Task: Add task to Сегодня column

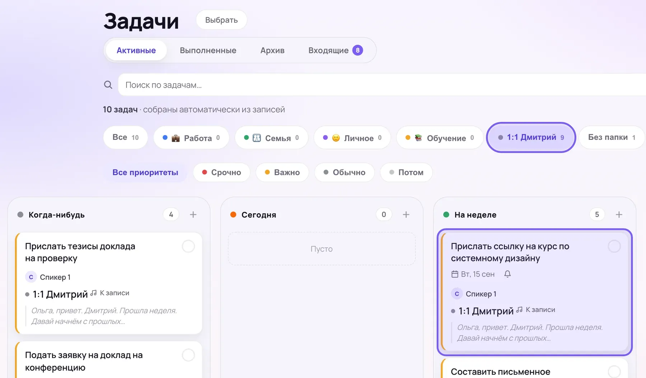Action: click(406, 214)
